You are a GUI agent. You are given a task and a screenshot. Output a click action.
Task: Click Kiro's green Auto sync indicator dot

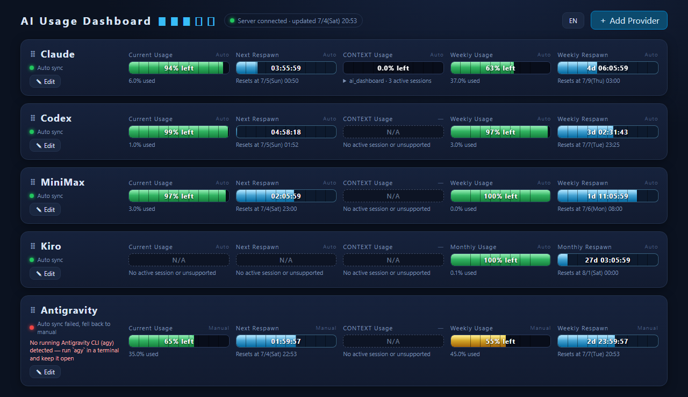32,260
